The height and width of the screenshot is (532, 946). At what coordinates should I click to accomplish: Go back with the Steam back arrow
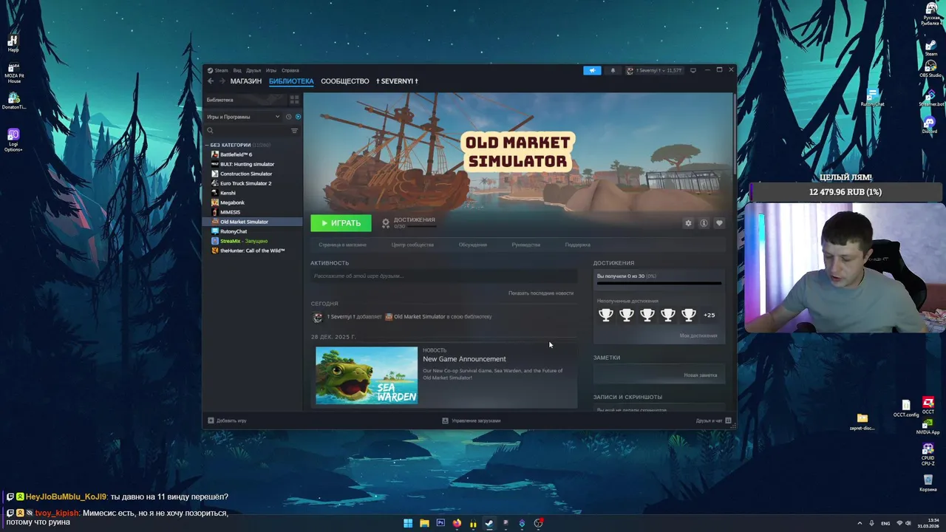211,81
